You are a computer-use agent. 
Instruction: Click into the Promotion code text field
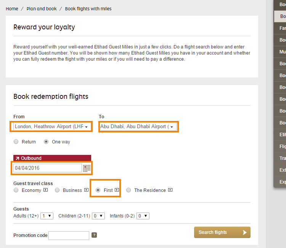69,235
